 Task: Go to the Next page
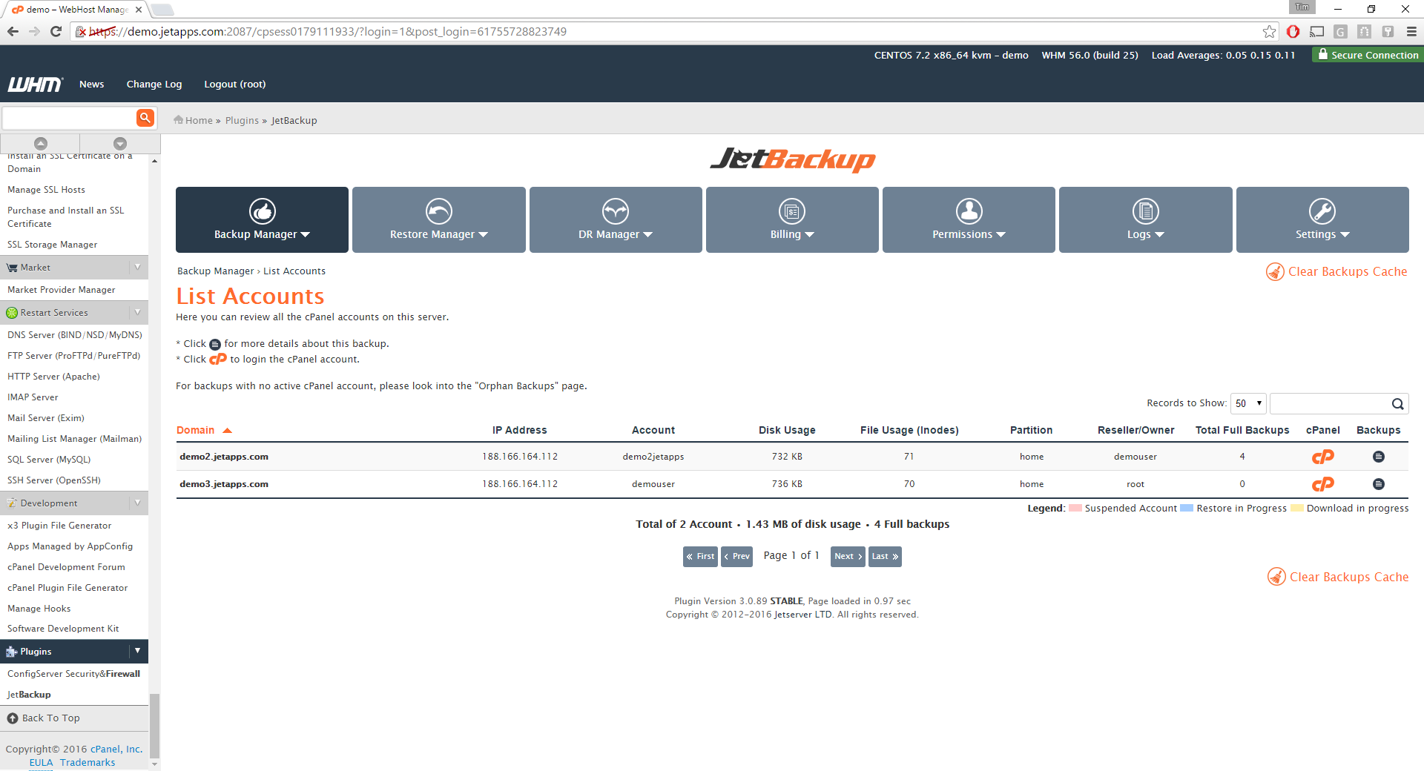click(x=848, y=556)
